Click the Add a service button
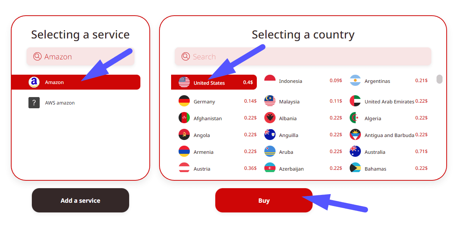Image resolution: width=456 pixels, height=227 pixels. (x=80, y=200)
